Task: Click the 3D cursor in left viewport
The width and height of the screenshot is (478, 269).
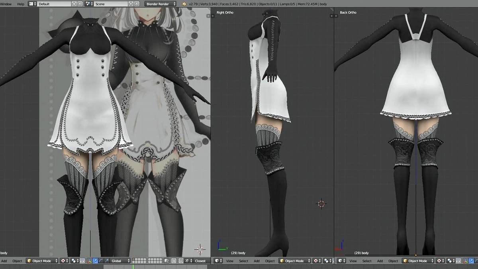Action: point(200,249)
